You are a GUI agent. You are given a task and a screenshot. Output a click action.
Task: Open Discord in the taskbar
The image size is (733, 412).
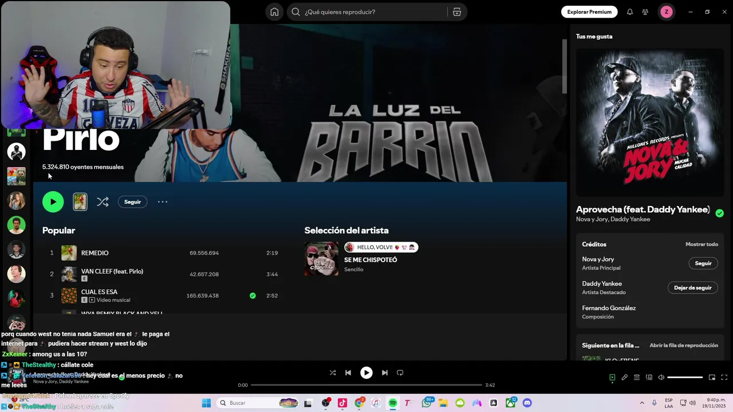527,403
